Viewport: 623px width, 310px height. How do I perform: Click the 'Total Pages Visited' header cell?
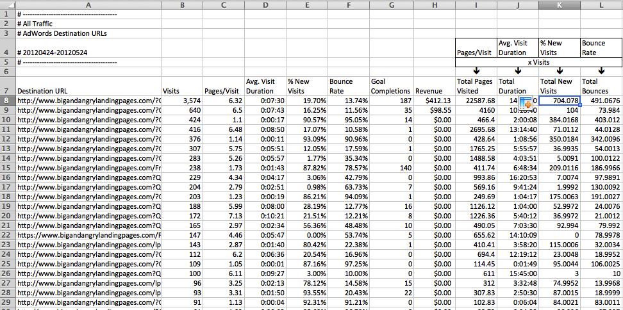click(x=476, y=86)
